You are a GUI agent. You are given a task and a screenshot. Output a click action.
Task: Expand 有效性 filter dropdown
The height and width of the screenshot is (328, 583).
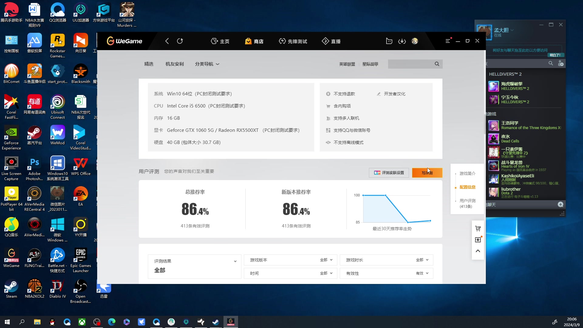(x=386, y=273)
